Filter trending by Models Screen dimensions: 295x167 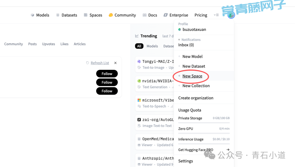[x=152, y=46]
